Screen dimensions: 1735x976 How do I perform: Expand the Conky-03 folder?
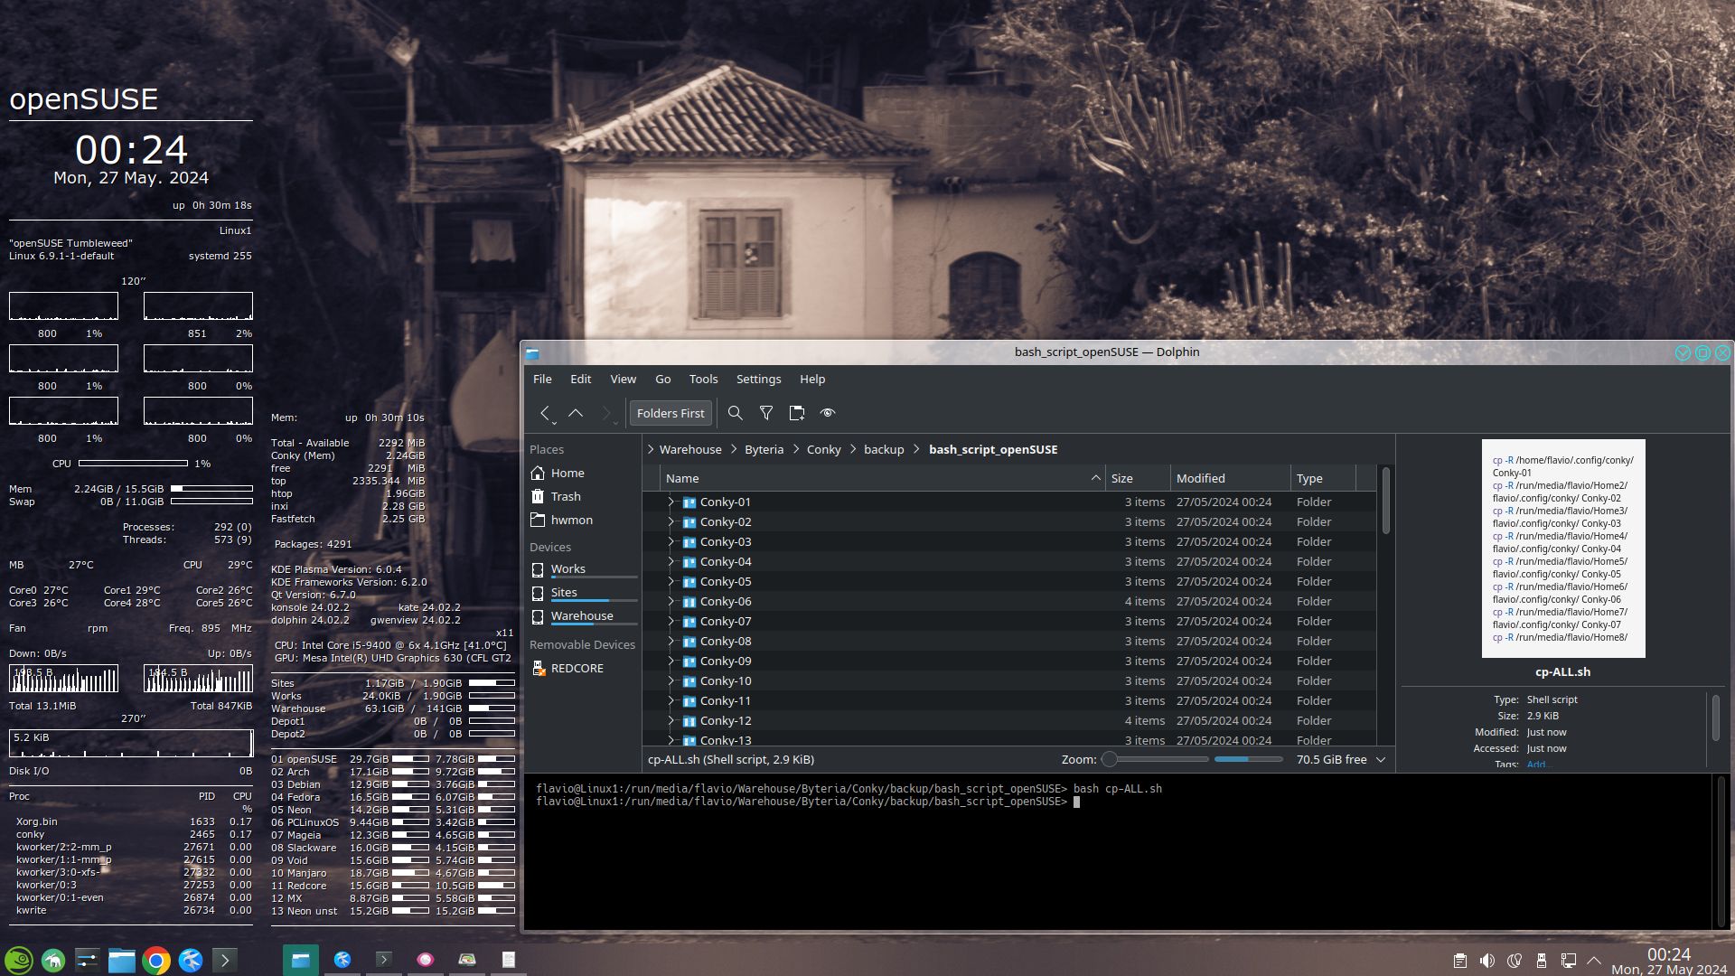point(671,541)
